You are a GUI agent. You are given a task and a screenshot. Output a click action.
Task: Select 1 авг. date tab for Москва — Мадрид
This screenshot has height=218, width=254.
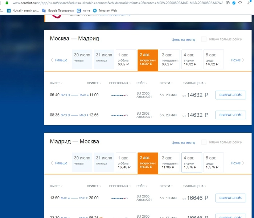tap(126, 59)
